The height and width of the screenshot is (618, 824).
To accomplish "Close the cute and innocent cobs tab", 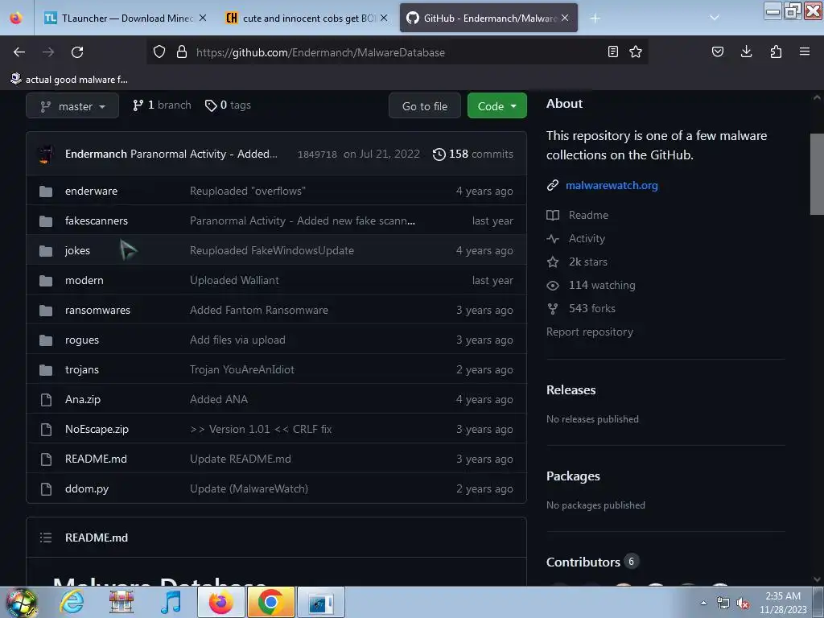I will (x=384, y=18).
